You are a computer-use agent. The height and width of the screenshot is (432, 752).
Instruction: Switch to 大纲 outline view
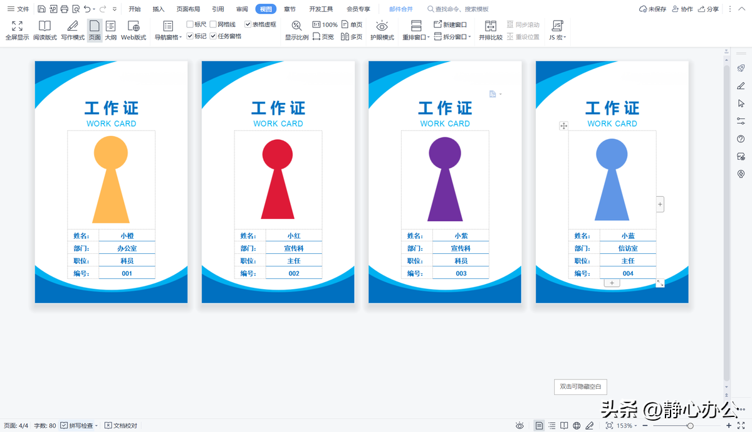click(110, 31)
